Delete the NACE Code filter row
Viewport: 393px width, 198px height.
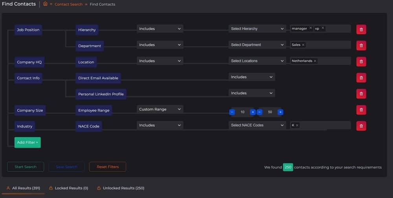pos(361,126)
